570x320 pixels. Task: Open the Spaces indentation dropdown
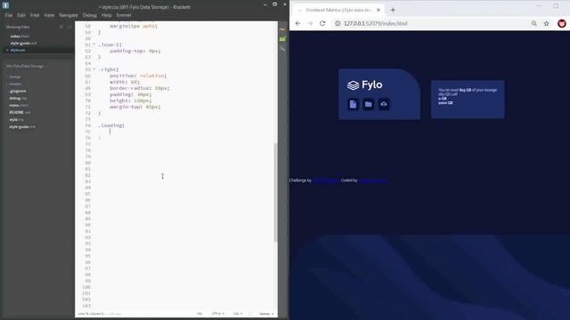tap(266, 314)
